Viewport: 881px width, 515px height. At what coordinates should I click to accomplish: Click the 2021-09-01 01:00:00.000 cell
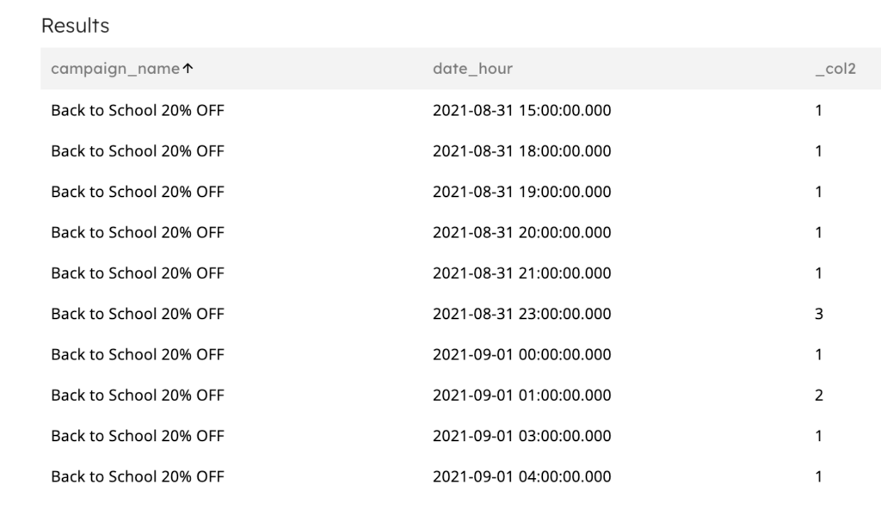[x=521, y=395]
